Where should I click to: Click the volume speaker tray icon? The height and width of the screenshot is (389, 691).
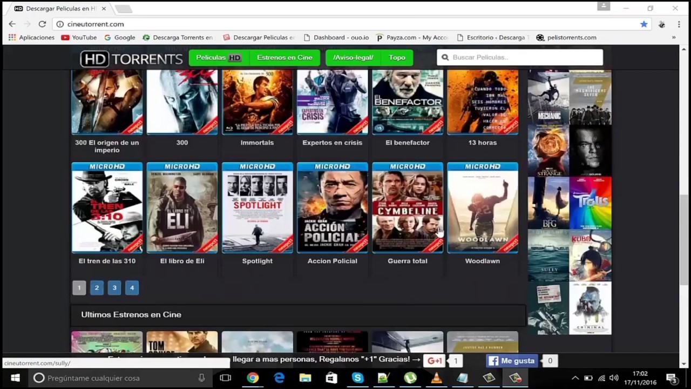[614, 378]
